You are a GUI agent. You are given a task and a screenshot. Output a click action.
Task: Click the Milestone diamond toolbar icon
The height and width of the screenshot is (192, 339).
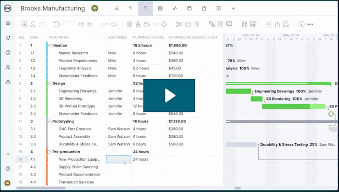pyautogui.click(x=164, y=24)
